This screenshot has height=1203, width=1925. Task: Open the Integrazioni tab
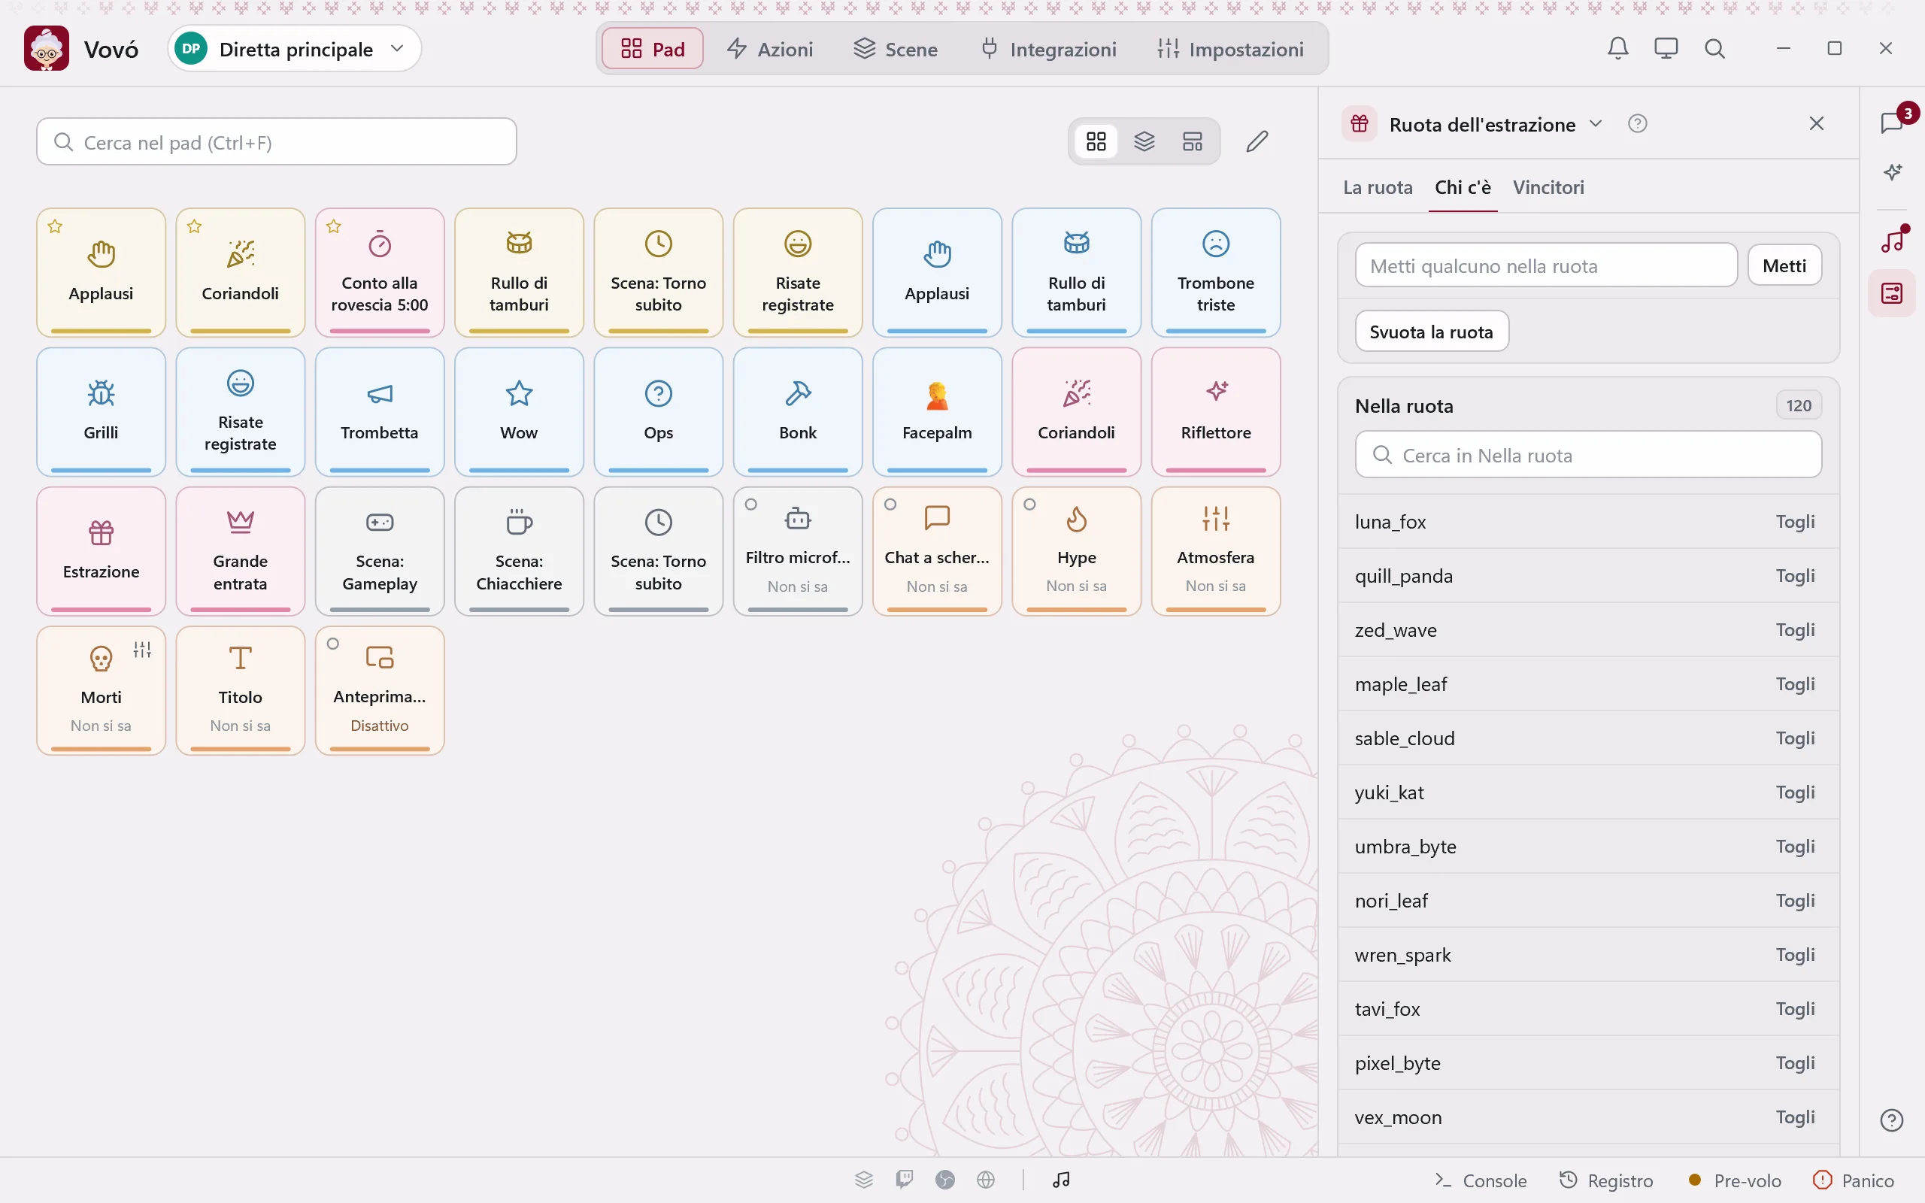pyautogui.click(x=1047, y=49)
